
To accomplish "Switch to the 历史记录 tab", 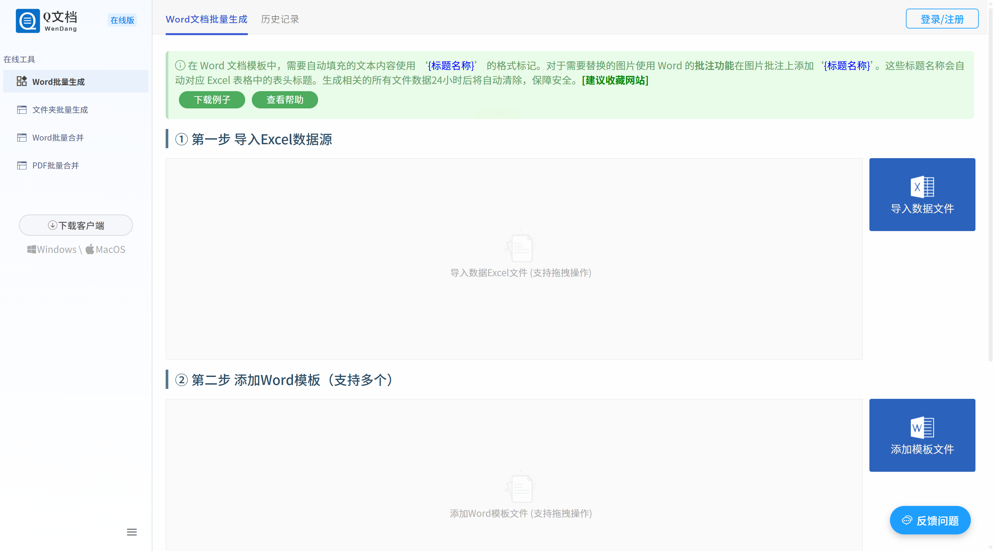I will [280, 19].
